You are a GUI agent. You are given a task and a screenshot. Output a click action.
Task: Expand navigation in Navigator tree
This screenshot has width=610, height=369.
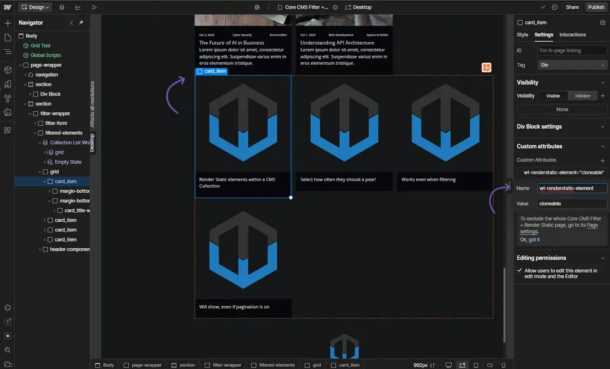(x=25, y=74)
